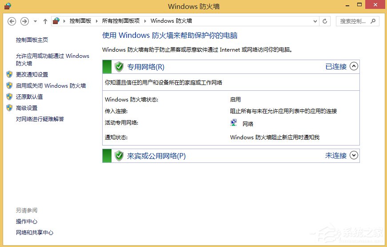This screenshot has width=387, height=247.
Task: Click 还原默认值 link
Action: [29, 97]
